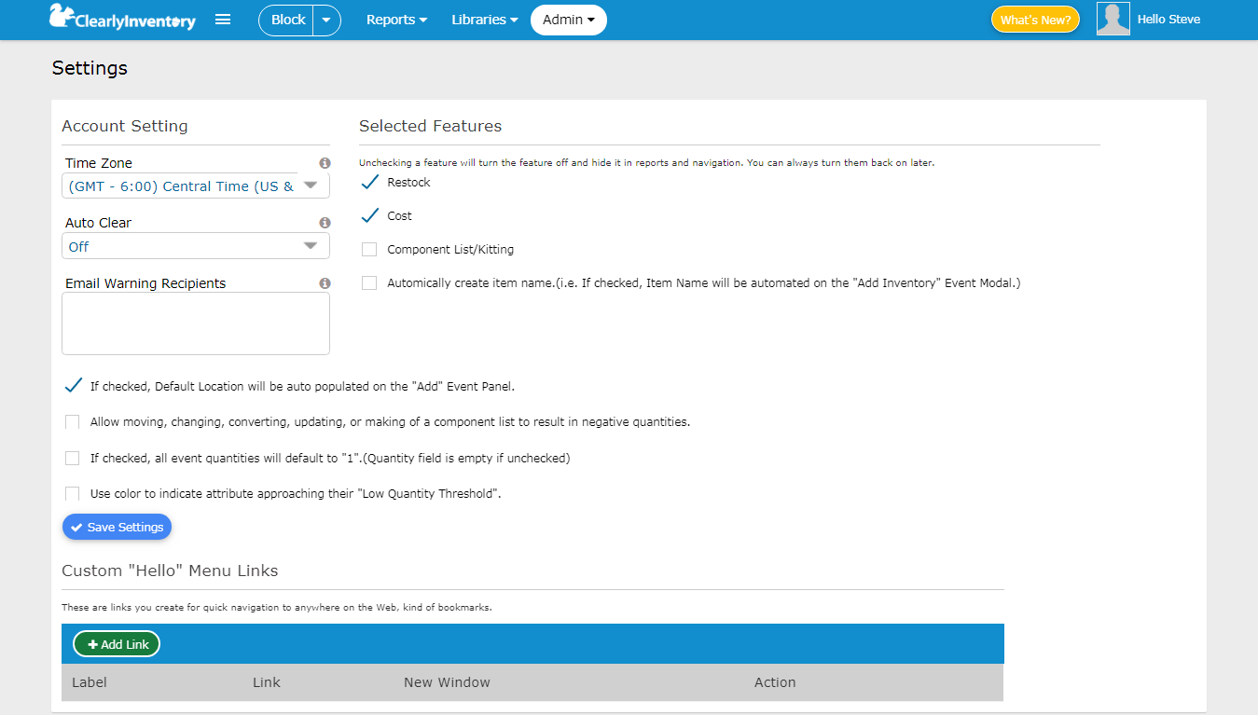The width and height of the screenshot is (1258, 715).
Task: Click the Settings page heading
Action: pos(90,68)
